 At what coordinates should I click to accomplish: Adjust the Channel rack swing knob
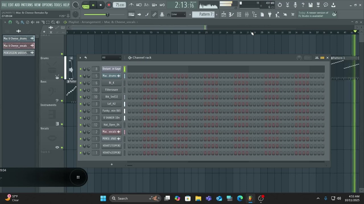[x=299, y=58]
